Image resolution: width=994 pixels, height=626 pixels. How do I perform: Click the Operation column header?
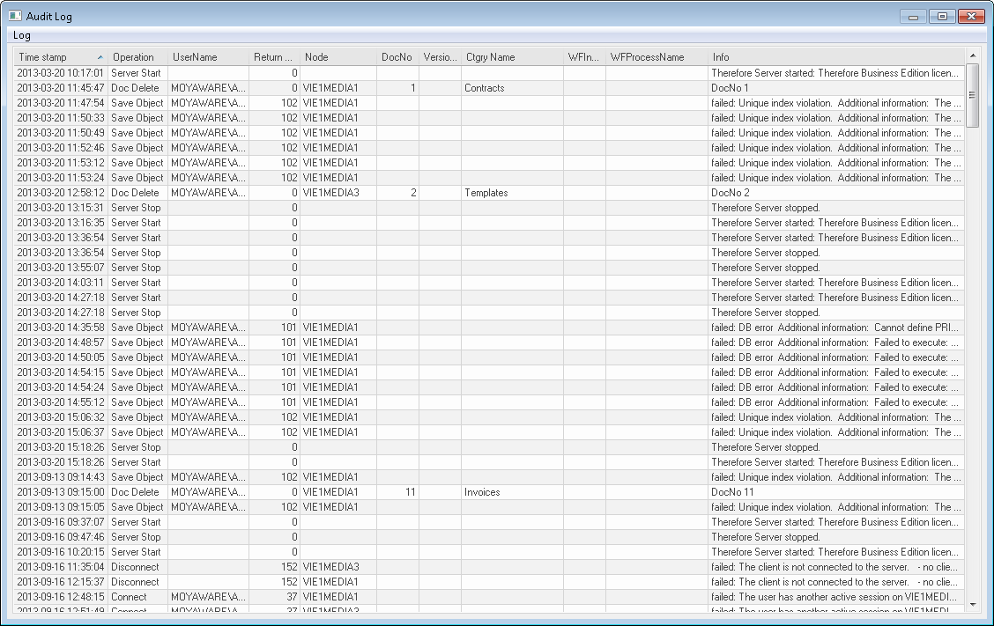tap(133, 57)
